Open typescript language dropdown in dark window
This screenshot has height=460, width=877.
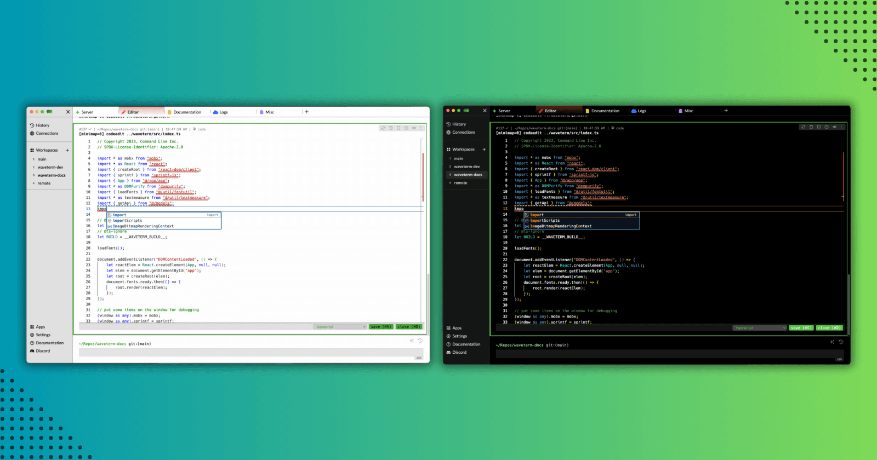tap(760, 328)
